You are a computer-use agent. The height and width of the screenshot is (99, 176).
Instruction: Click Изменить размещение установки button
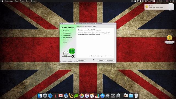(x=101, y=56)
